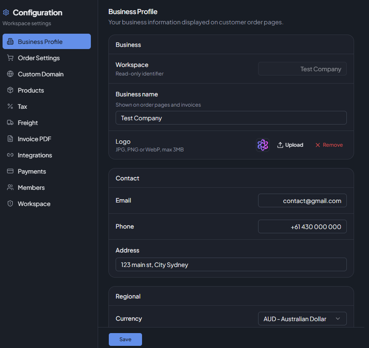
Task: Click the Email input field
Action: click(302, 200)
